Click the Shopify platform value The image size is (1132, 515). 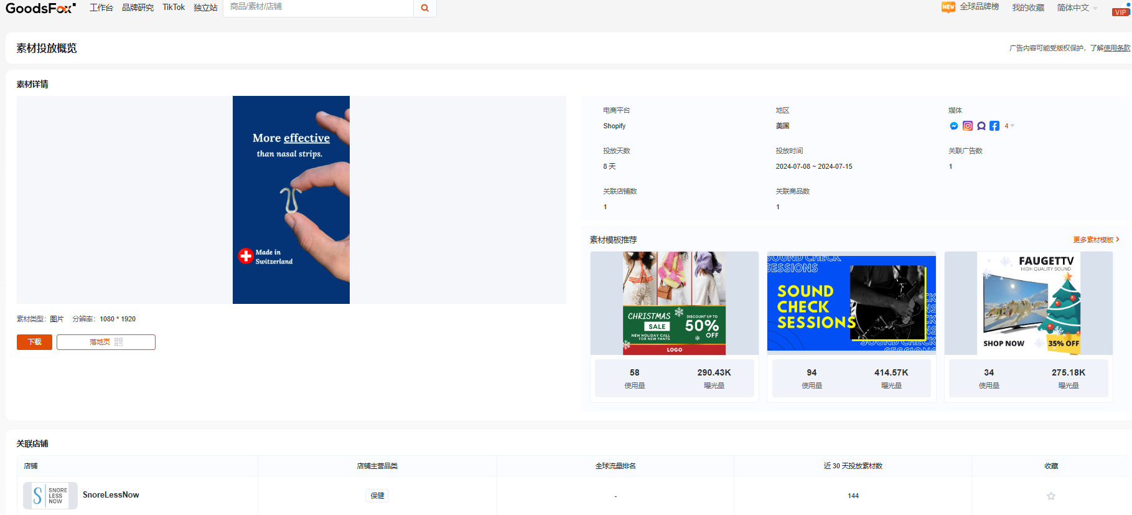(614, 126)
